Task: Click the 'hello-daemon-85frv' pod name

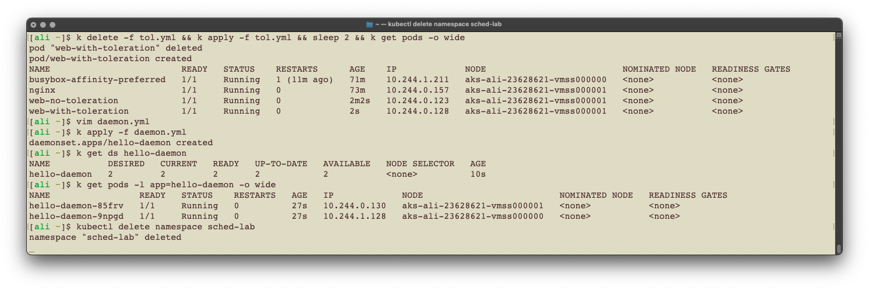Action: click(76, 206)
